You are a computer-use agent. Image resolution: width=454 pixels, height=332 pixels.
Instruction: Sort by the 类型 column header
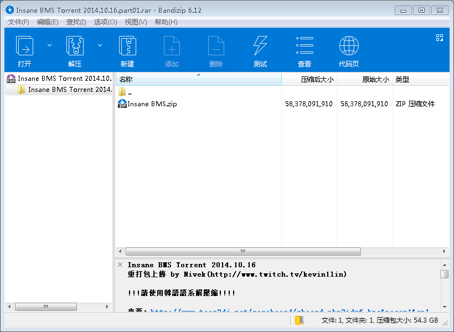click(421, 79)
